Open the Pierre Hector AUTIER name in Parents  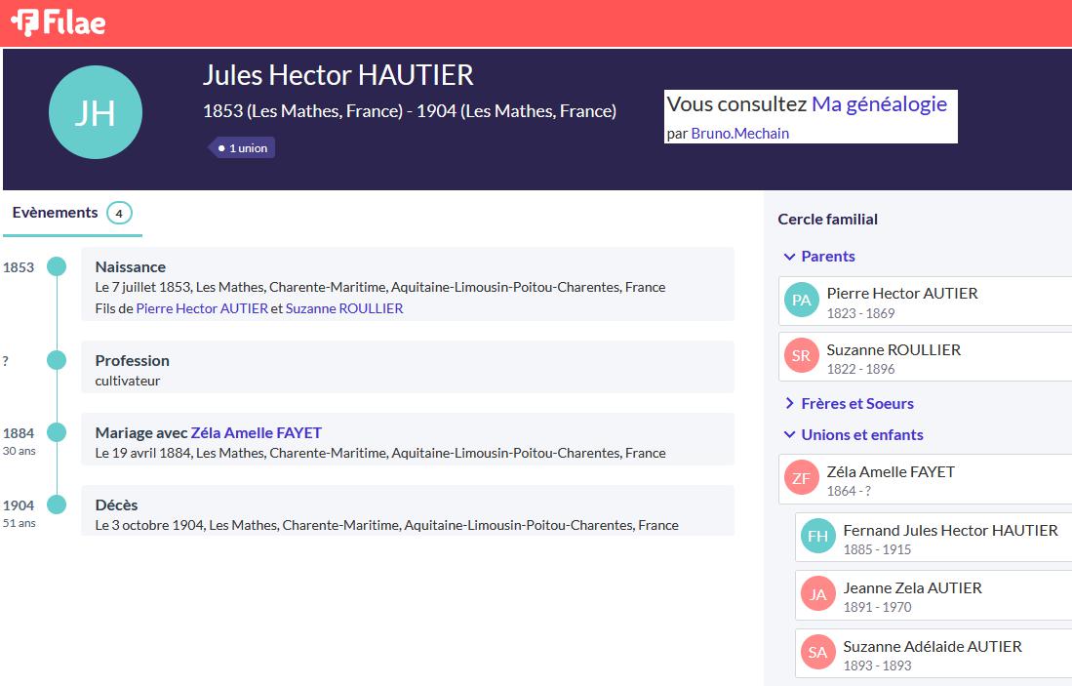point(902,294)
